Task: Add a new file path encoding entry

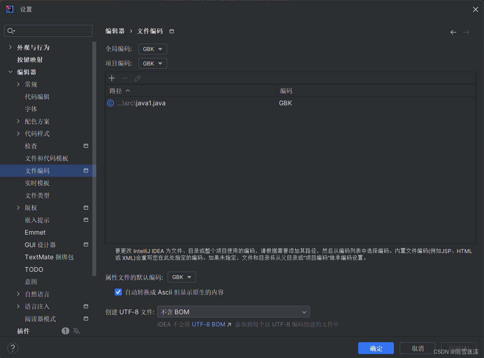Action: point(112,78)
